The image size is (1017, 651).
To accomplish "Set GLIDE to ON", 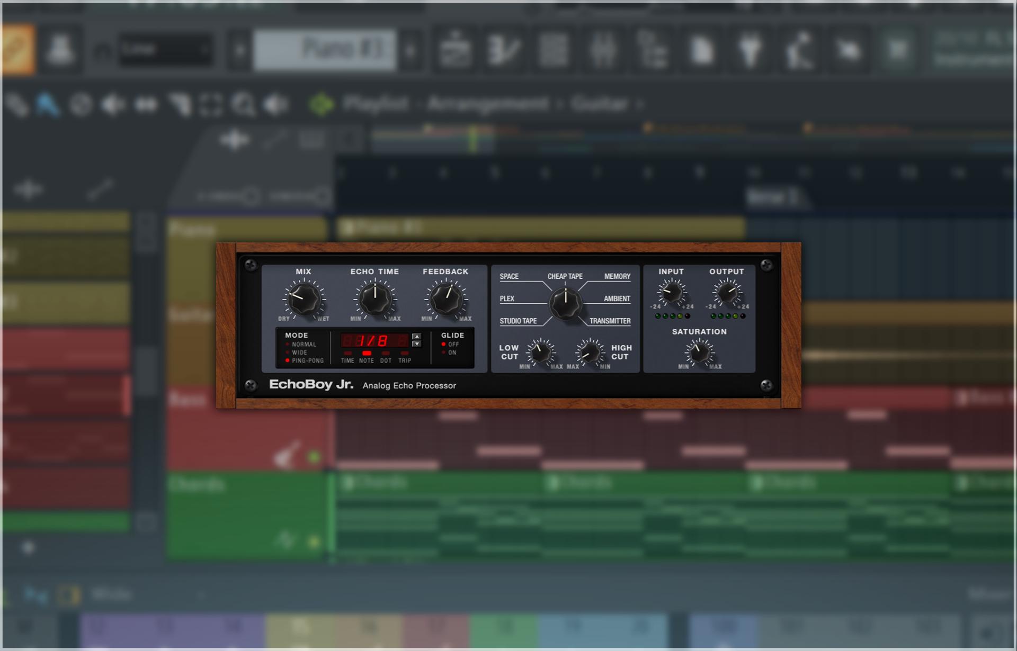I will tap(449, 352).
